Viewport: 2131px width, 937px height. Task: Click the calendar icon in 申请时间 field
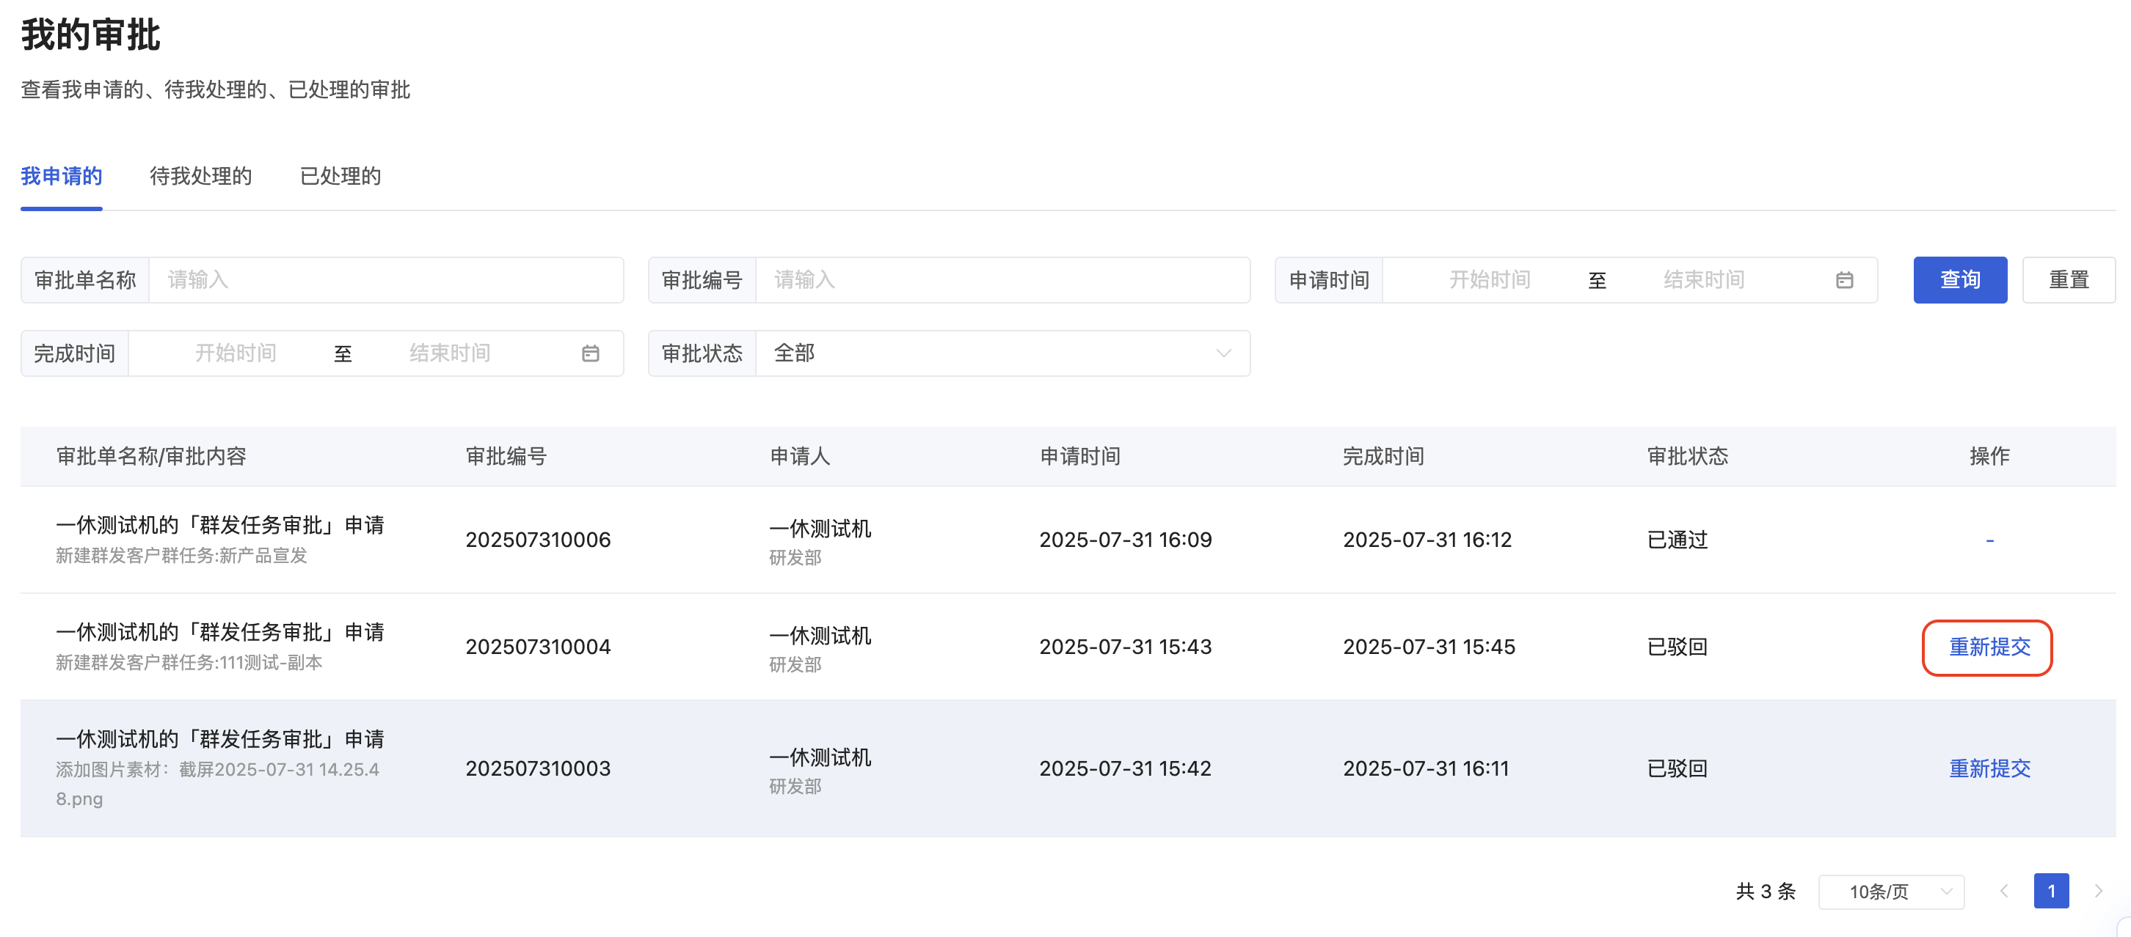[1844, 280]
